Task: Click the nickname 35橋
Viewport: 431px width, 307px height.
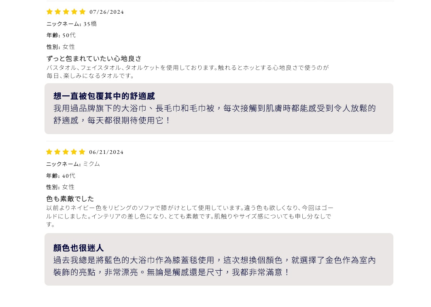Action: coord(90,24)
